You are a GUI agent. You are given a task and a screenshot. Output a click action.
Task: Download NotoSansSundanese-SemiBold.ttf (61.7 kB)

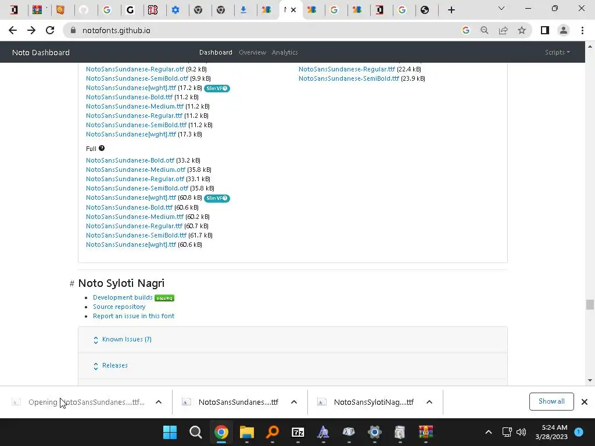[x=136, y=235]
